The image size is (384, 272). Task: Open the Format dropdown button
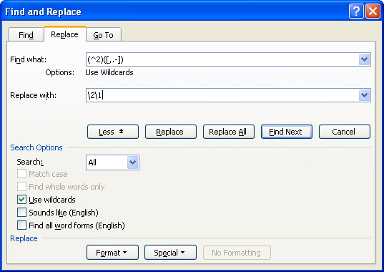112,253
